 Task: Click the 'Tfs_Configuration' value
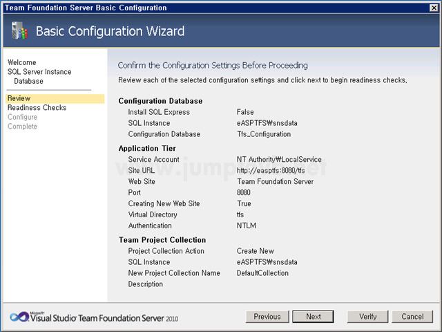(264, 134)
